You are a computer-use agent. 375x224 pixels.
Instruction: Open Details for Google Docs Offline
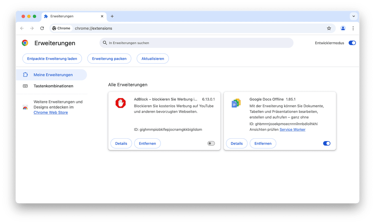click(x=237, y=143)
